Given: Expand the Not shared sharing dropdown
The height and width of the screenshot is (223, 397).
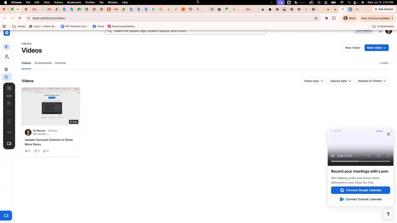Looking at the screenshot, I should point(41,134).
